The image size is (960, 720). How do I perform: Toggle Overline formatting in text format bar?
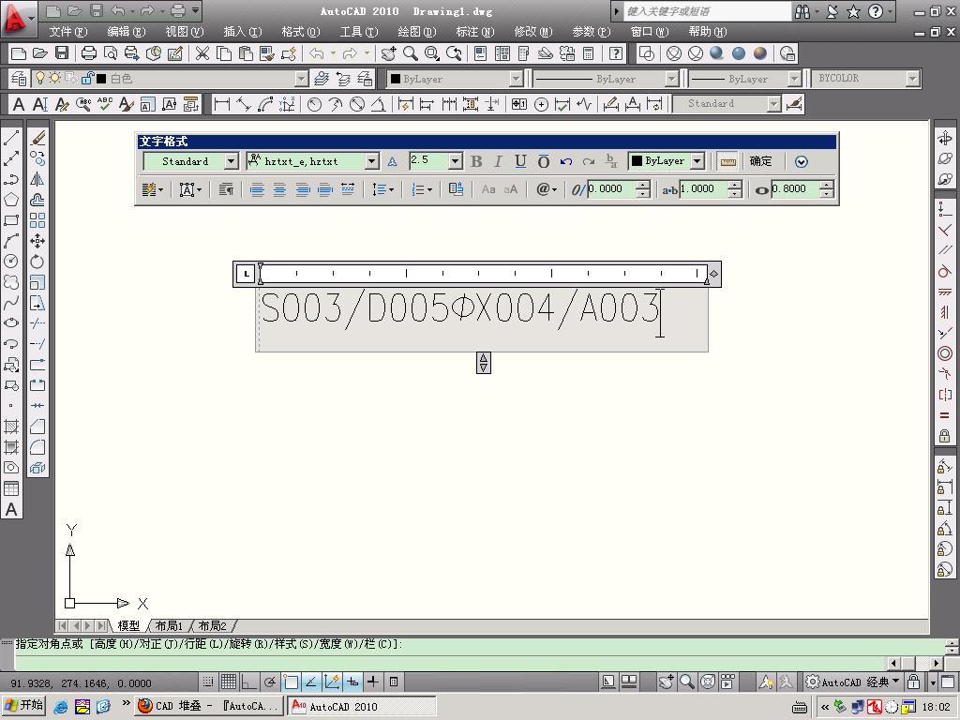coord(544,161)
